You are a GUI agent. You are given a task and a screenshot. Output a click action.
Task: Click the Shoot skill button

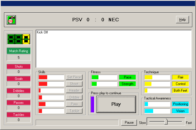[x=74, y=84]
